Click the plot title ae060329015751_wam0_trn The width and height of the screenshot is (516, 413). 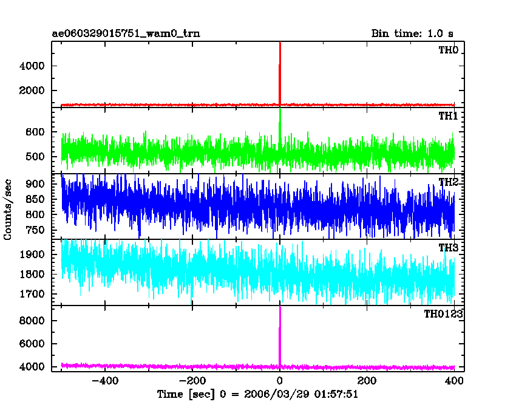pos(126,33)
